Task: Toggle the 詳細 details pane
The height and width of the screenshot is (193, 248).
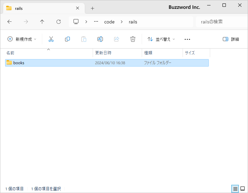Action: point(231,39)
